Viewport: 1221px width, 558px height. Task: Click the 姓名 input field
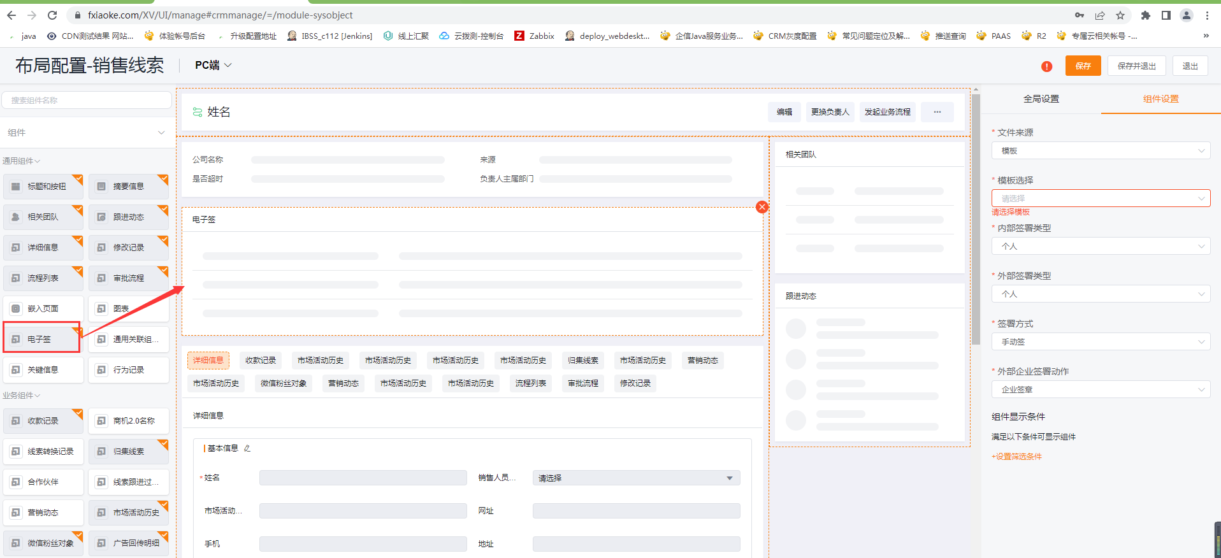coord(363,478)
